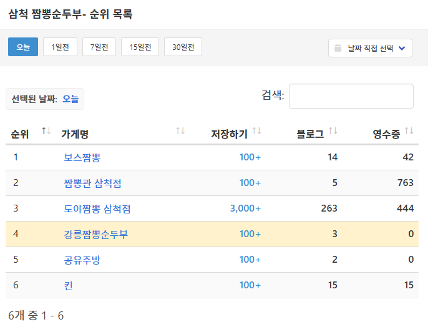Switch to the 1일전 filter

(x=60, y=47)
